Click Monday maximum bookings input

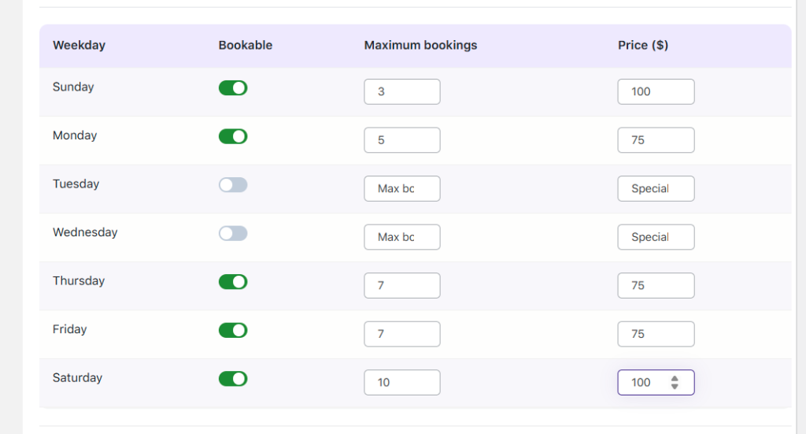[401, 140]
